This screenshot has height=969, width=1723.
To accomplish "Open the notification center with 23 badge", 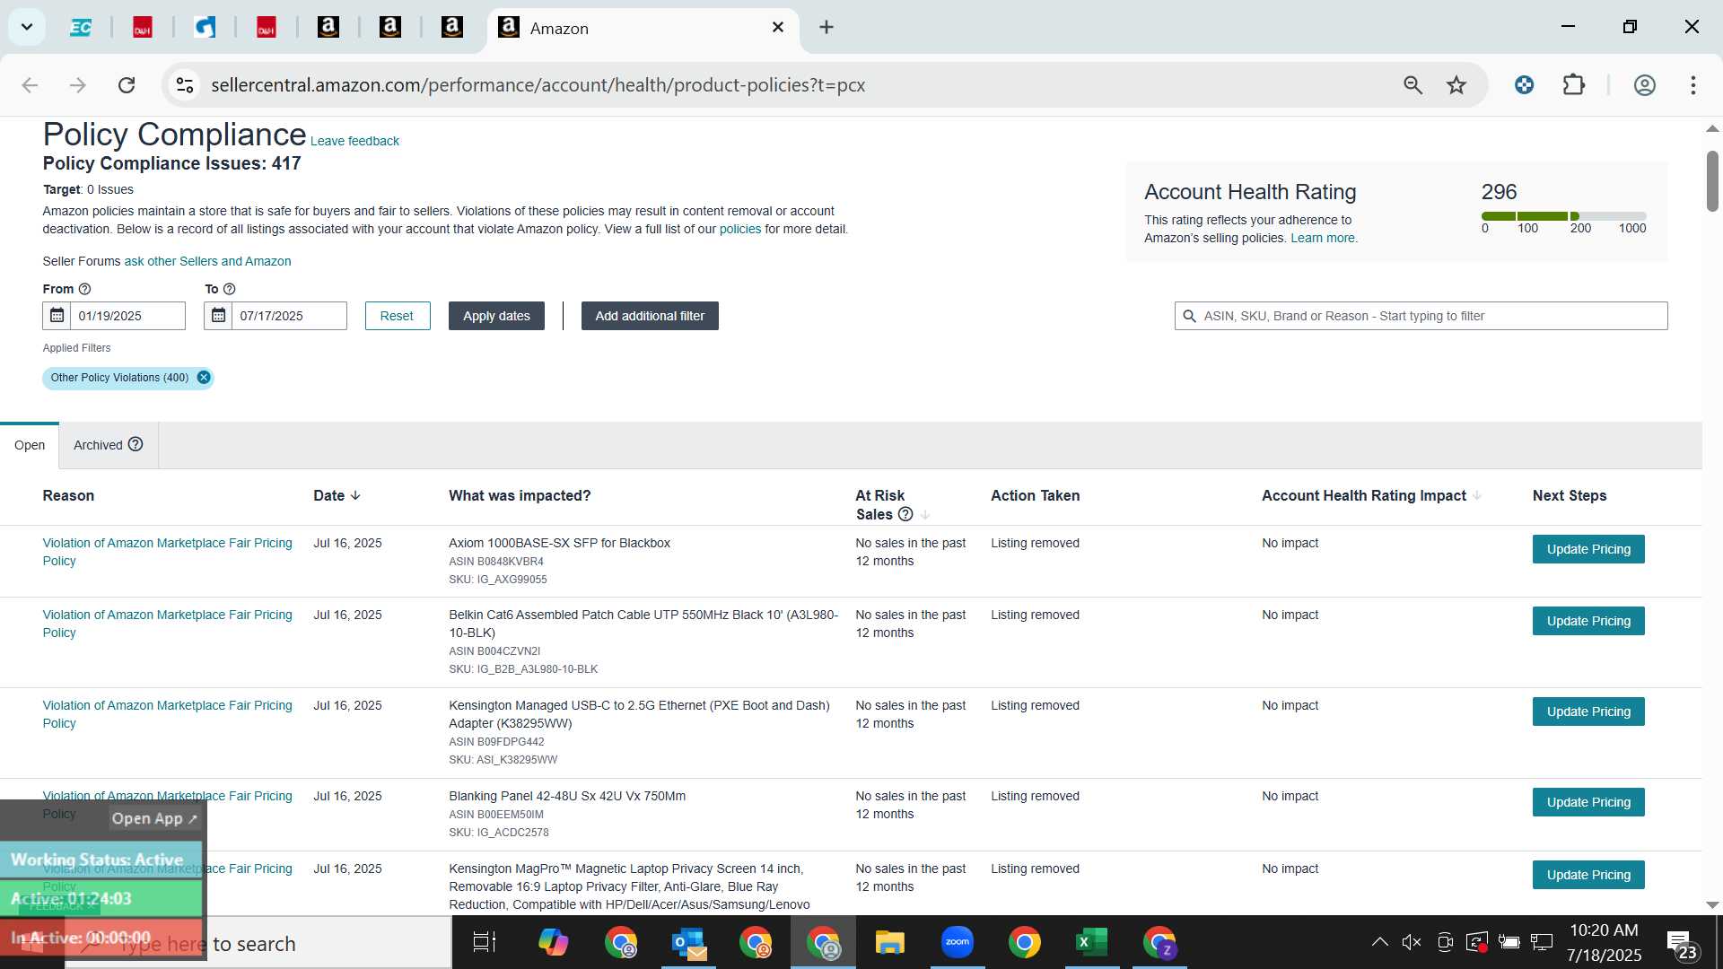I will point(1681,945).
